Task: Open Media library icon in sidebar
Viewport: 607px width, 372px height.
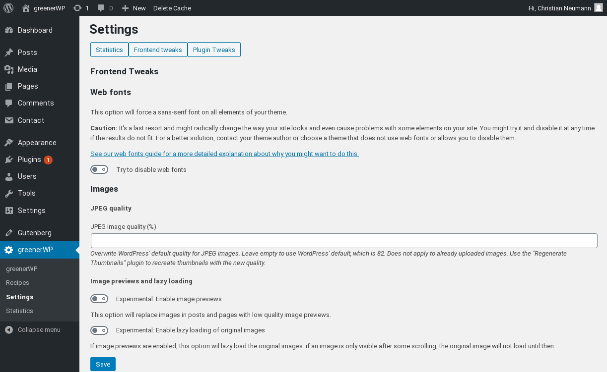Action: tap(9, 69)
